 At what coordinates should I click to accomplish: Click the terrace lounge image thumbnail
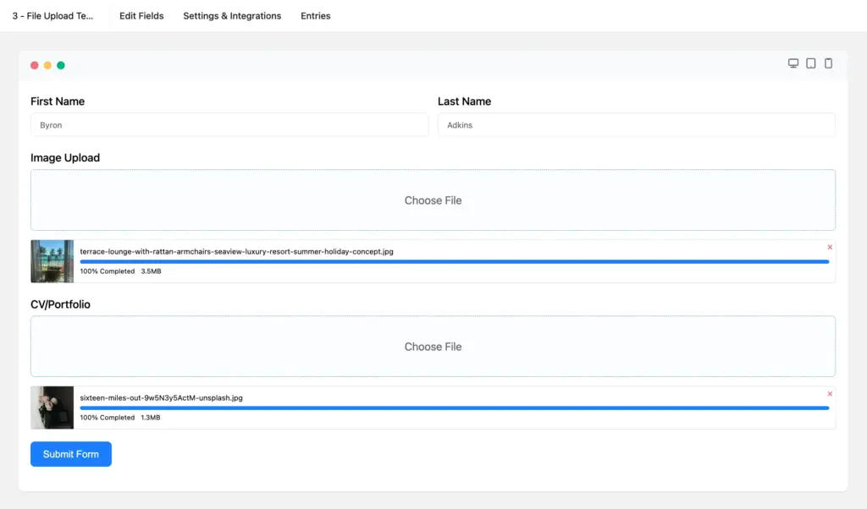click(x=52, y=260)
